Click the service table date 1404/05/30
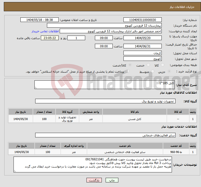 (21, 152)
